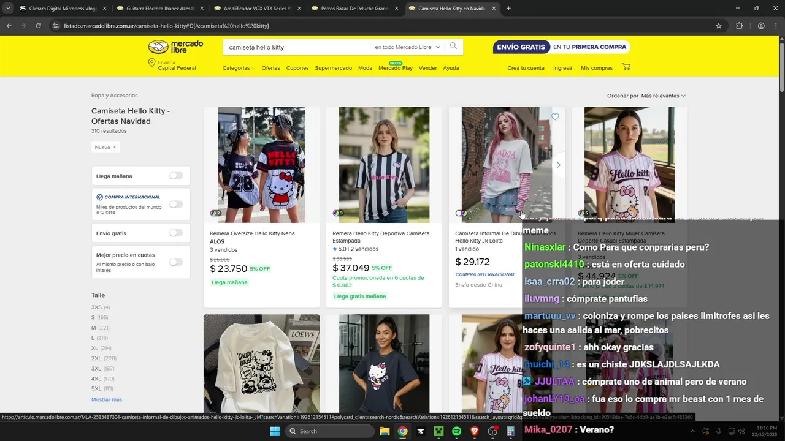
Task: Expand size list with Mostrar más
Action: click(x=107, y=399)
